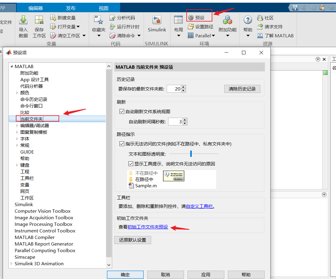Disable 显示工具提示 checkbox
Viewport: 336px width, 279px height.
pos(131,163)
